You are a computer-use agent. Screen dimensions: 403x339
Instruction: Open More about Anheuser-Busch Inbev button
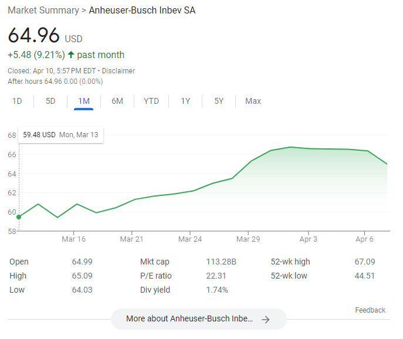[198, 319]
